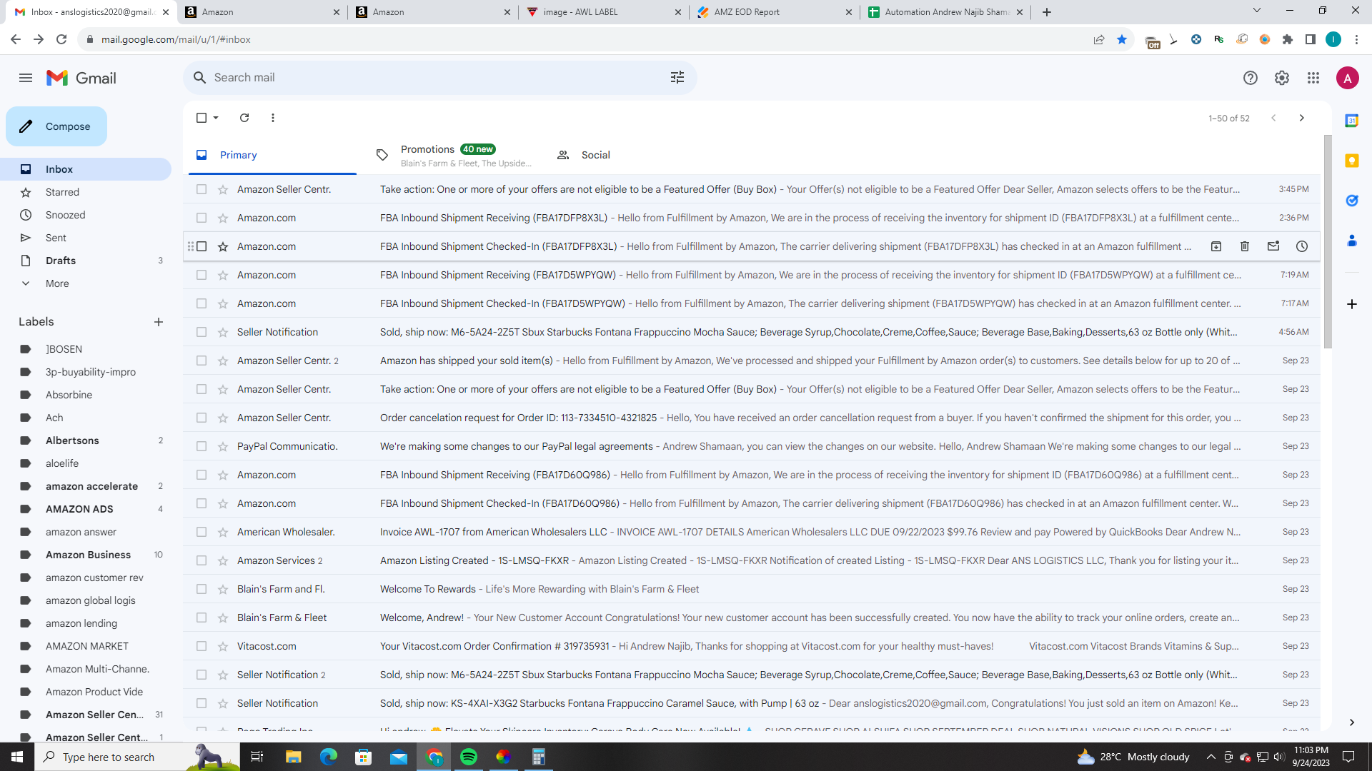Go to older emails arrow
The height and width of the screenshot is (771, 1372).
pos(1302,118)
